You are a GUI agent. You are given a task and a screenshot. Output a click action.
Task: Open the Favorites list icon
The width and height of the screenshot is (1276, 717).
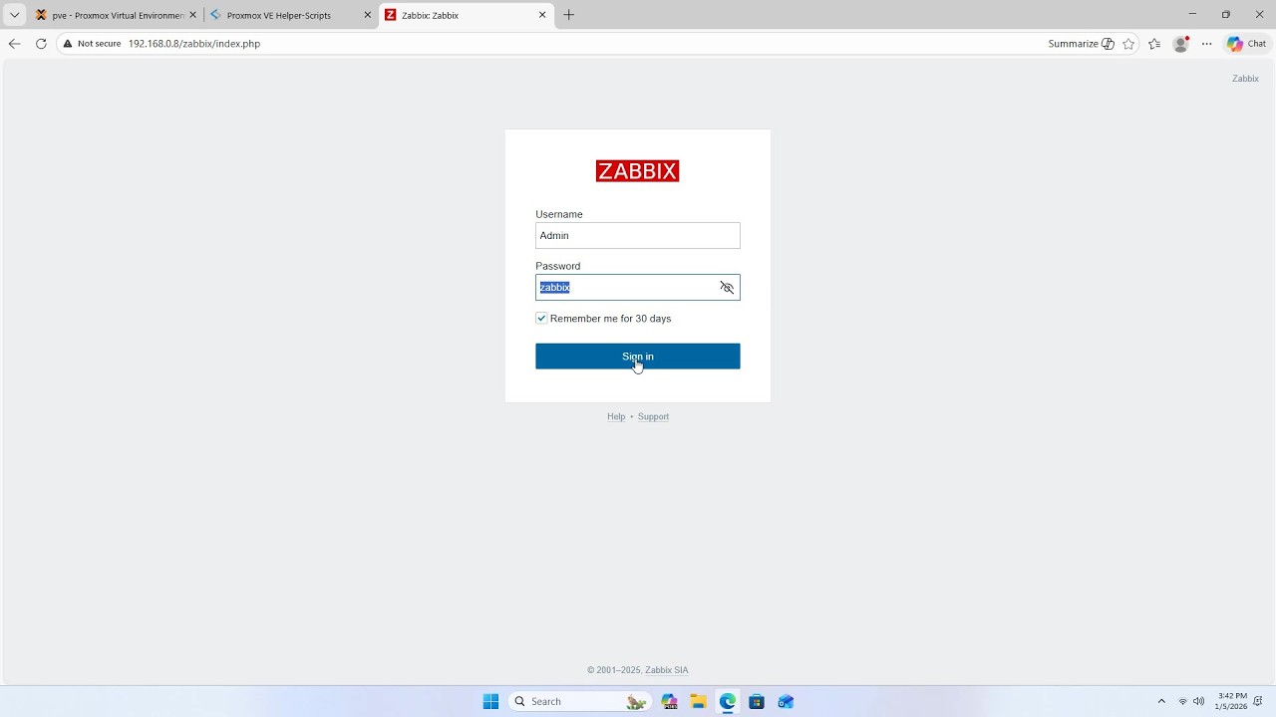[x=1154, y=44]
